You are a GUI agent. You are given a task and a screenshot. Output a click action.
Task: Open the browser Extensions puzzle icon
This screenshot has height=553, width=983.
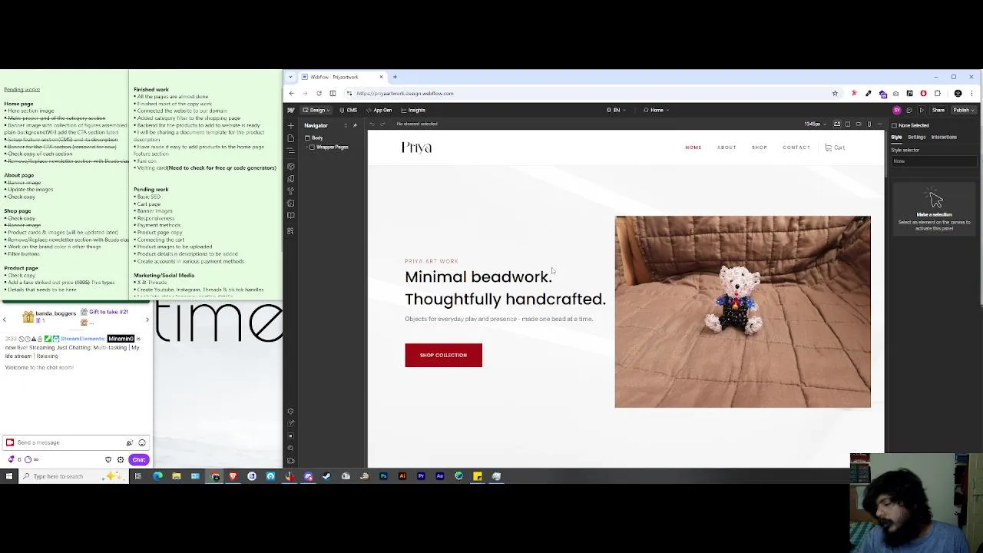coord(937,93)
